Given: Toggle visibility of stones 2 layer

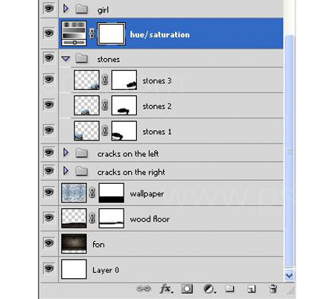Looking at the screenshot, I should [x=49, y=105].
